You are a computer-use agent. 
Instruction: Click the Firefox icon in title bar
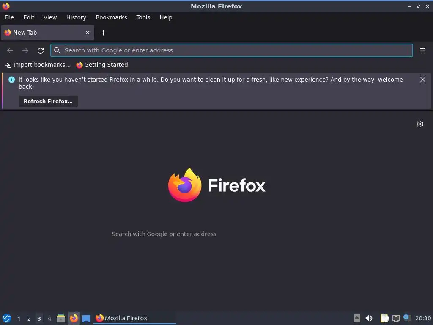pyautogui.click(x=6, y=6)
